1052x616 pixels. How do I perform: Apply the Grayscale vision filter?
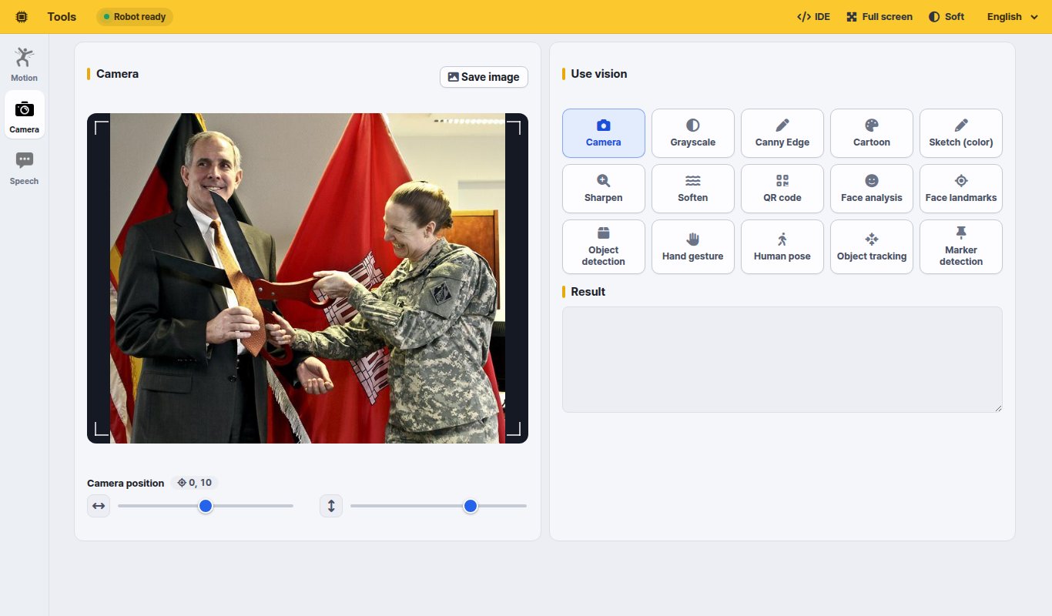pyautogui.click(x=693, y=133)
